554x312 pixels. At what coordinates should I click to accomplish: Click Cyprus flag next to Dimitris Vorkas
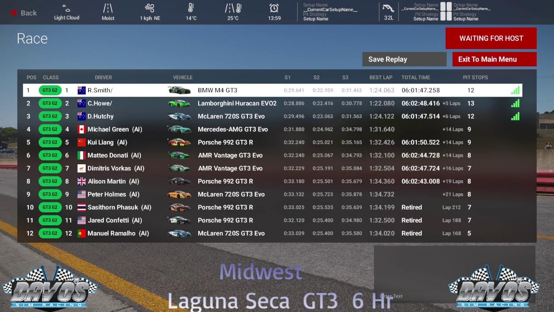[81, 168]
